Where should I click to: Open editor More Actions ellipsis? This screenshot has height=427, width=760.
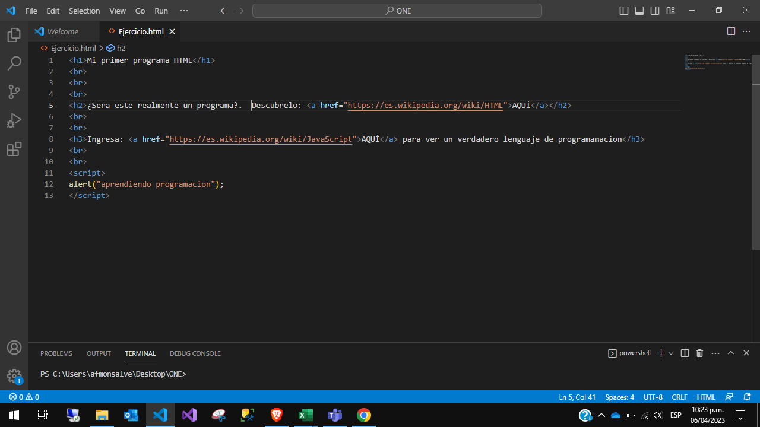point(746,31)
